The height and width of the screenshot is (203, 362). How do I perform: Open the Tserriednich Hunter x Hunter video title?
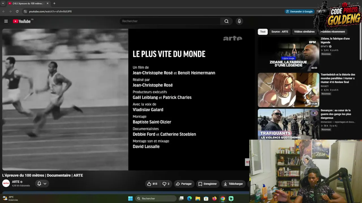coord(338,78)
